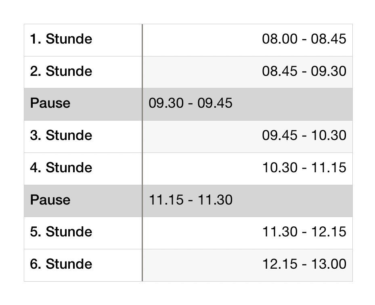Select the time range 10.30 - 11.15

(304, 168)
